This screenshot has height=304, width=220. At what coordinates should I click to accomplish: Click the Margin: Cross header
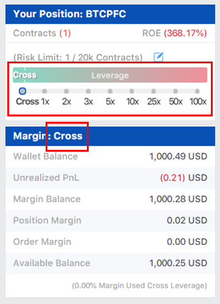click(110, 136)
